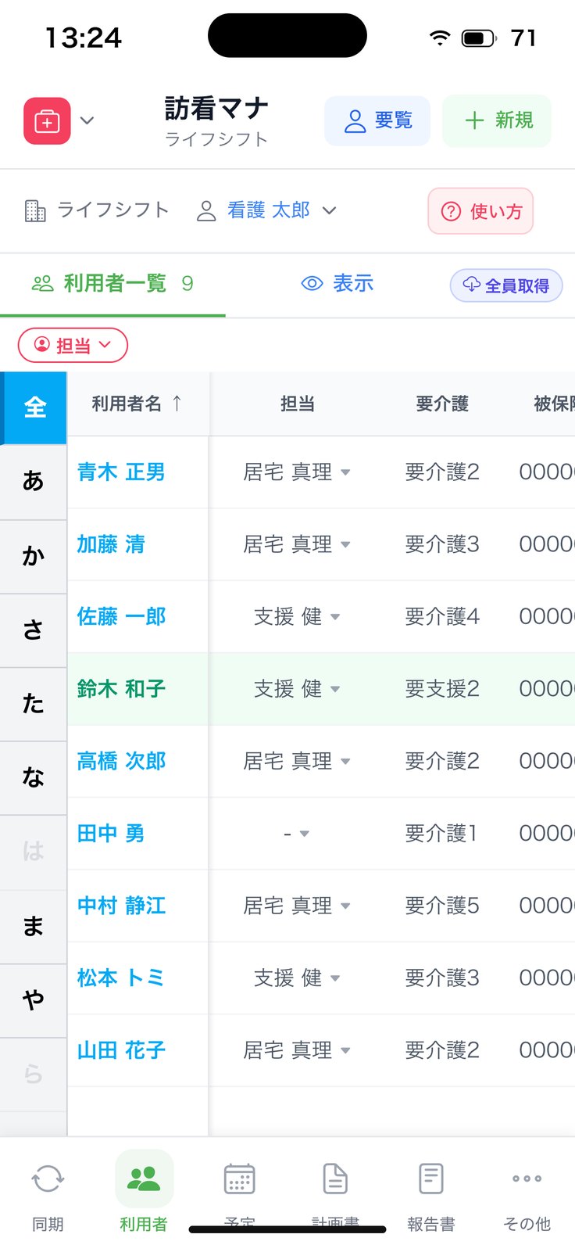This screenshot has height=1245, width=575.
Task: Click the 全員取得 cloud download button
Action: pyautogui.click(x=506, y=285)
